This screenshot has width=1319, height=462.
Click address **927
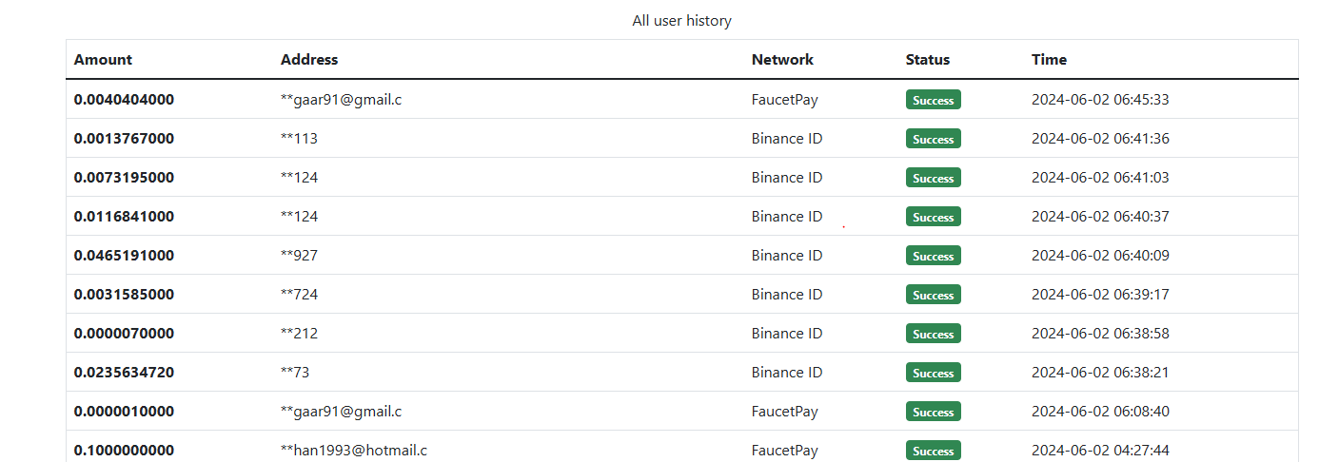click(x=299, y=255)
